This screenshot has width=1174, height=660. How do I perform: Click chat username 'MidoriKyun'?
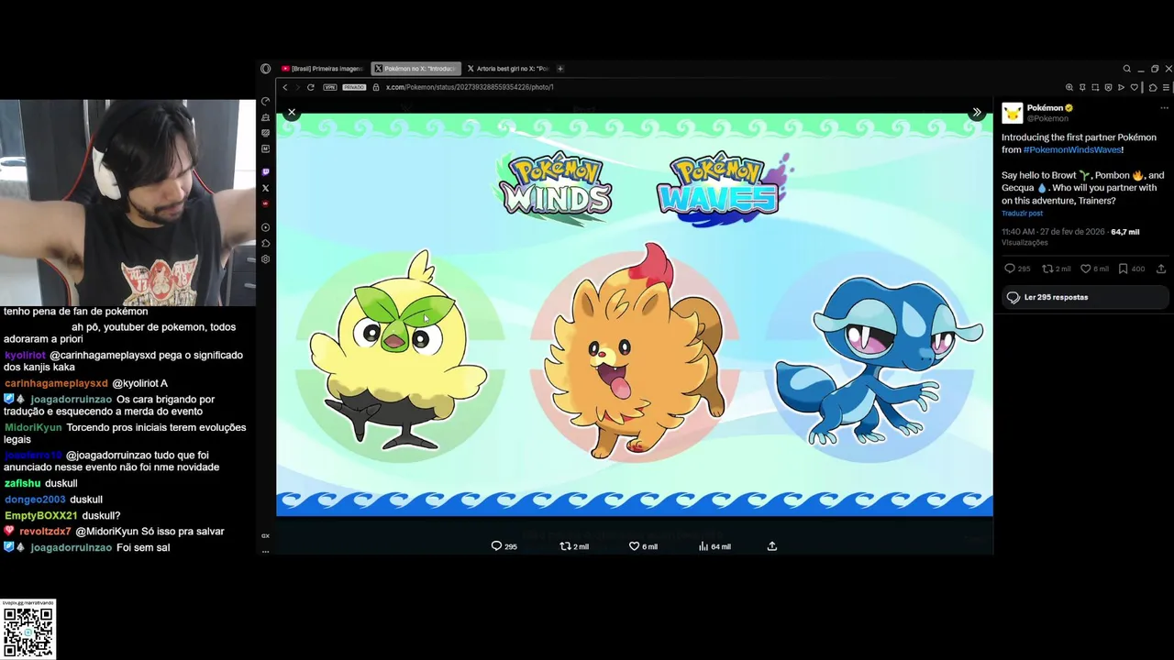[x=33, y=428]
